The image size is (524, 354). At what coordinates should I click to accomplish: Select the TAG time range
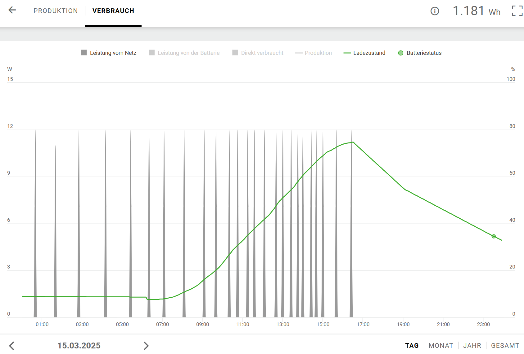point(412,346)
